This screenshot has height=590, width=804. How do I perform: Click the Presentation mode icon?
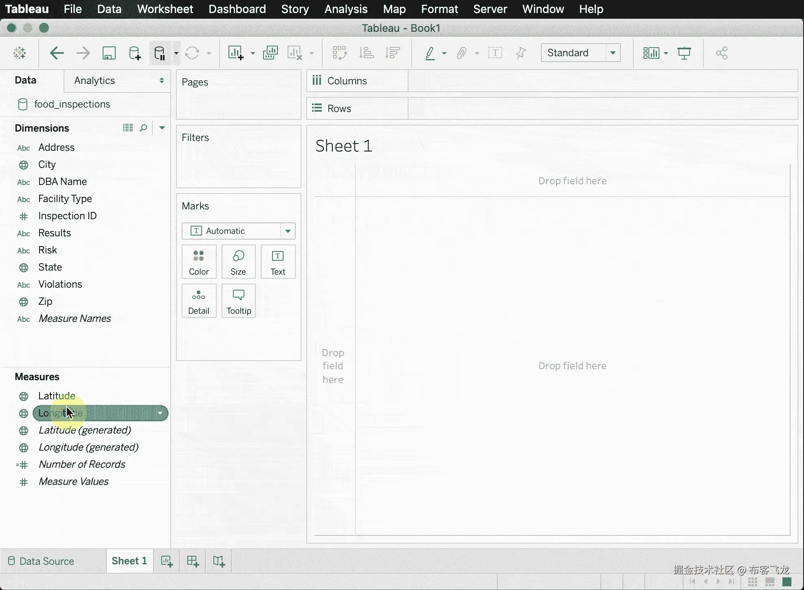684,53
